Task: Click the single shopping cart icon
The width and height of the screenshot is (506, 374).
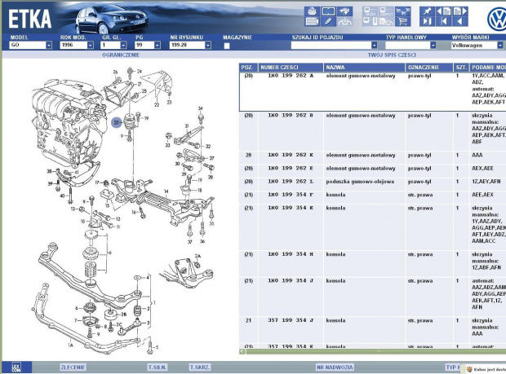Action: 402,21
